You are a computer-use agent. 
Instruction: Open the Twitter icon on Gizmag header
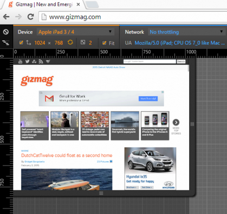[x=27, y=62]
